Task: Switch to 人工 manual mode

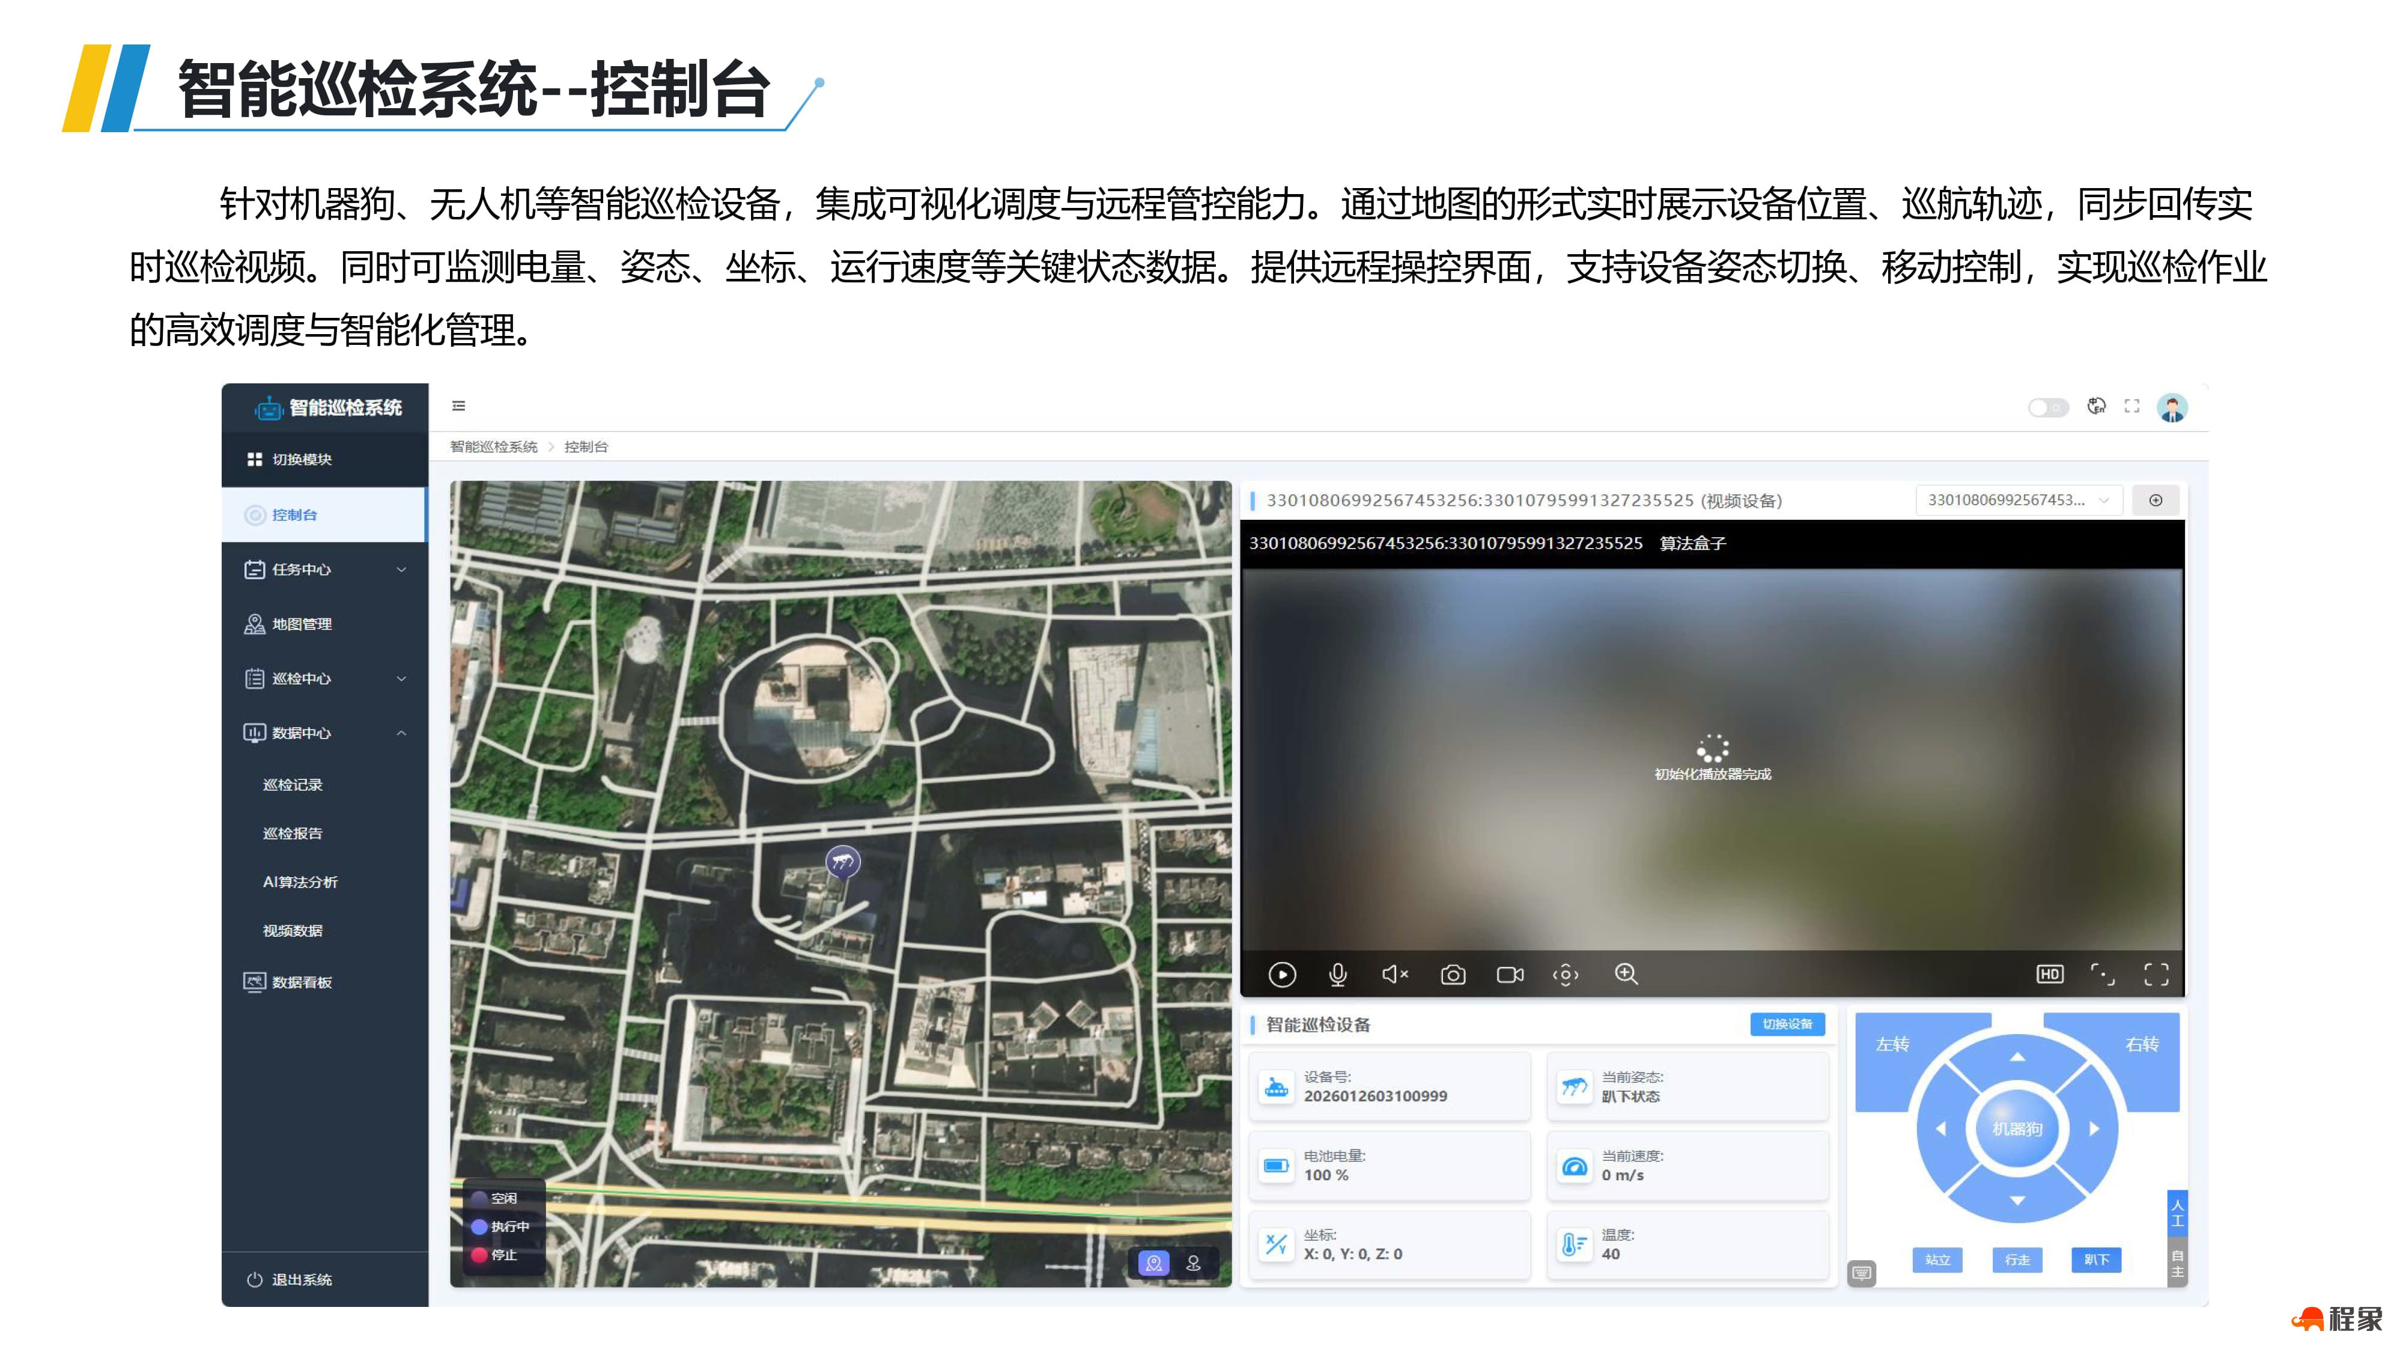Action: (x=2177, y=1212)
